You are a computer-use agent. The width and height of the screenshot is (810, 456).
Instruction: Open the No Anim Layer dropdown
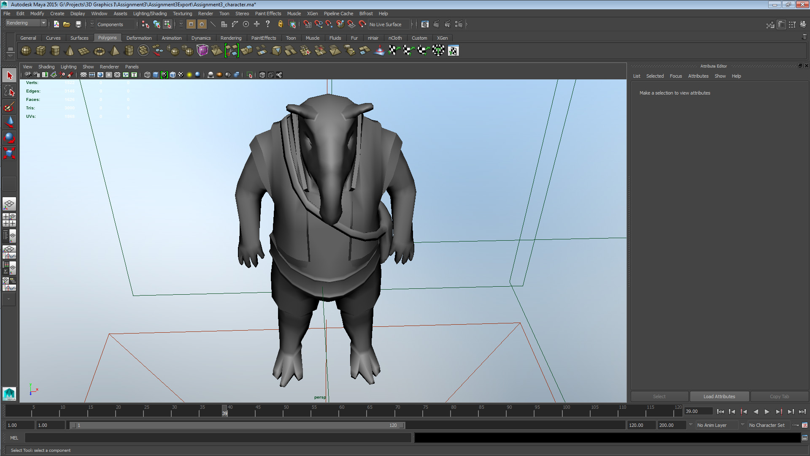pyautogui.click(x=717, y=425)
